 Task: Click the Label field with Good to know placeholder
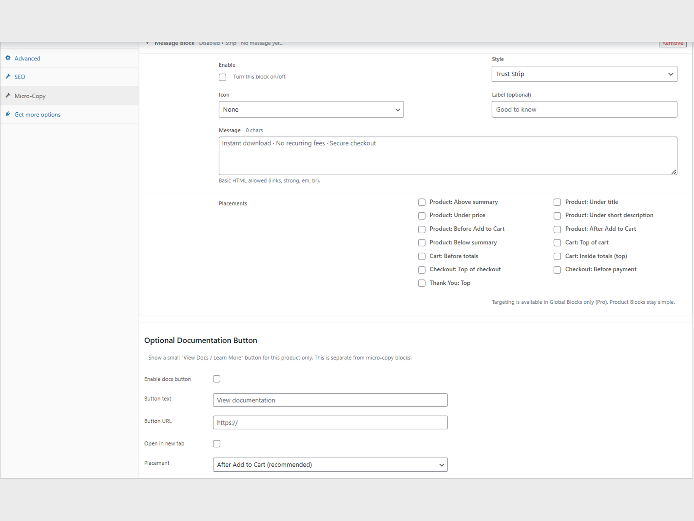[x=584, y=109]
